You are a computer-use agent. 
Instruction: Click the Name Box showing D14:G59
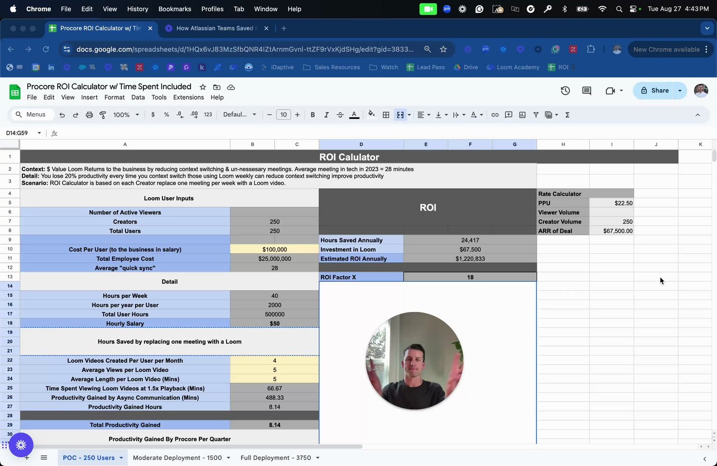click(24, 133)
